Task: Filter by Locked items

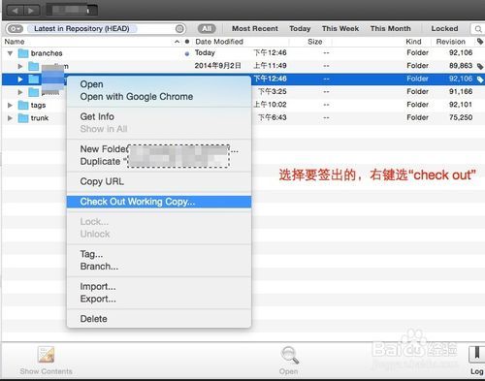Action: [444, 29]
